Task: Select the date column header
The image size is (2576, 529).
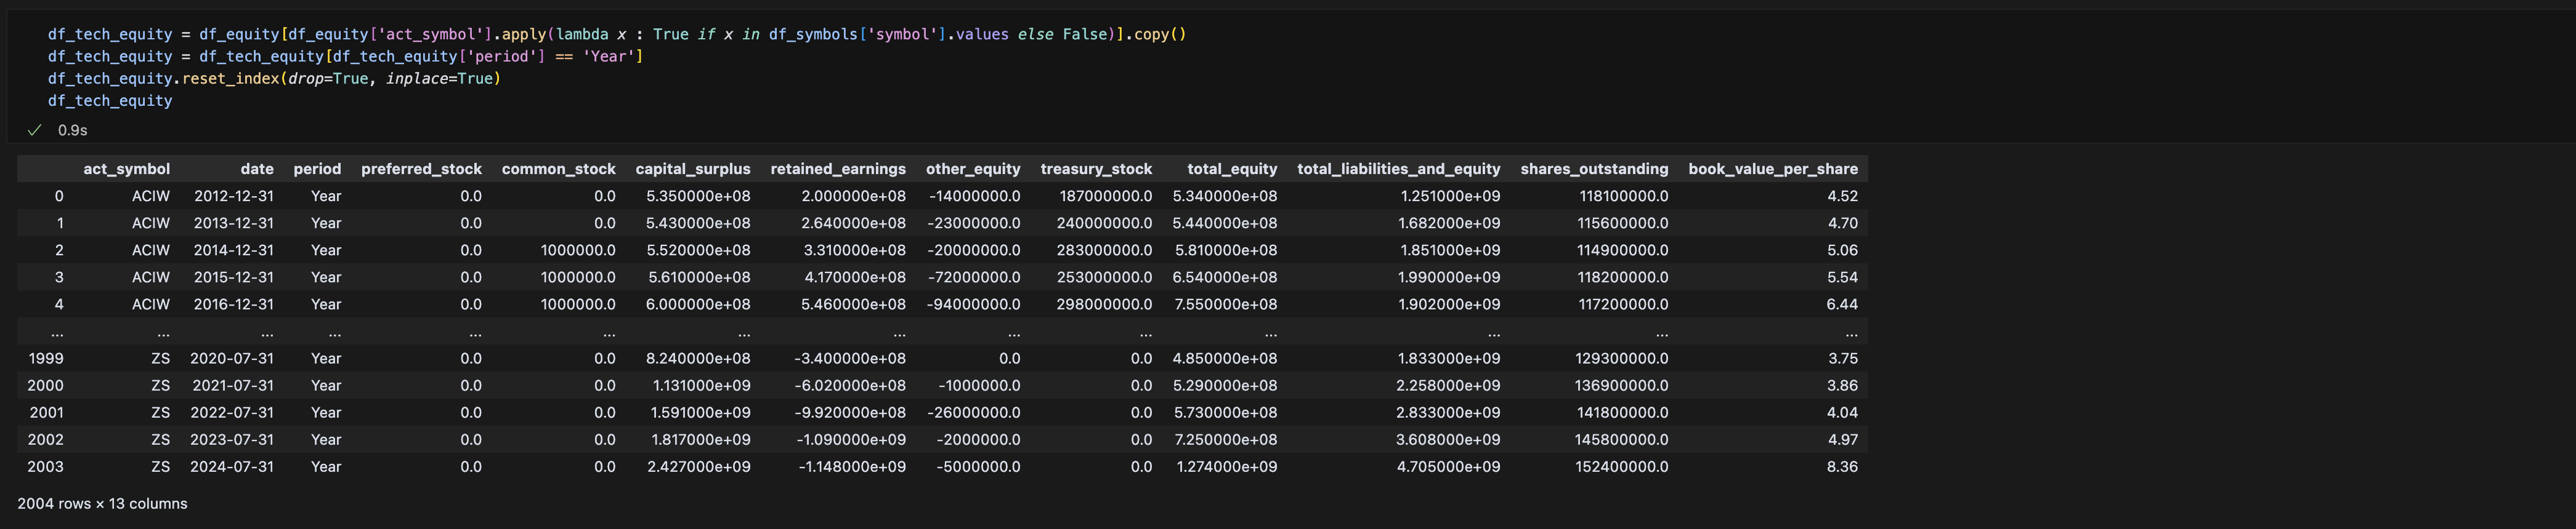Action: point(257,169)
